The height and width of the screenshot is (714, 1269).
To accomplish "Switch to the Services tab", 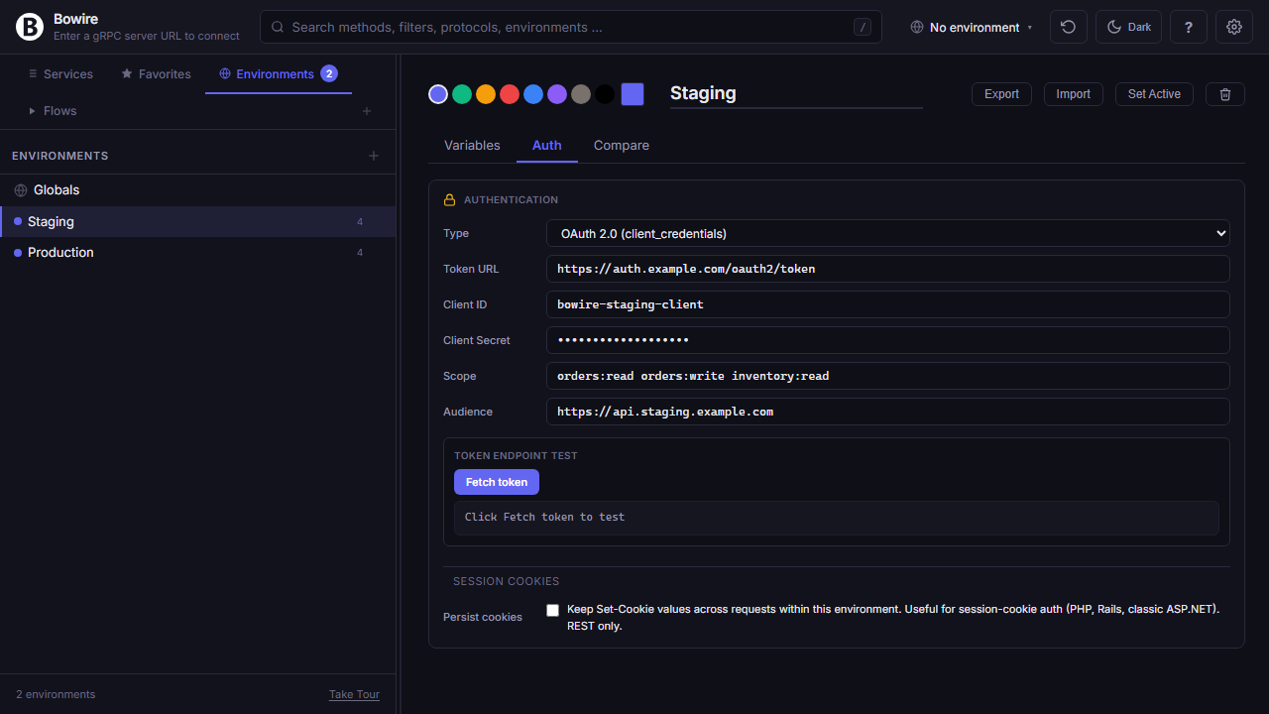I will pos(60,74).
